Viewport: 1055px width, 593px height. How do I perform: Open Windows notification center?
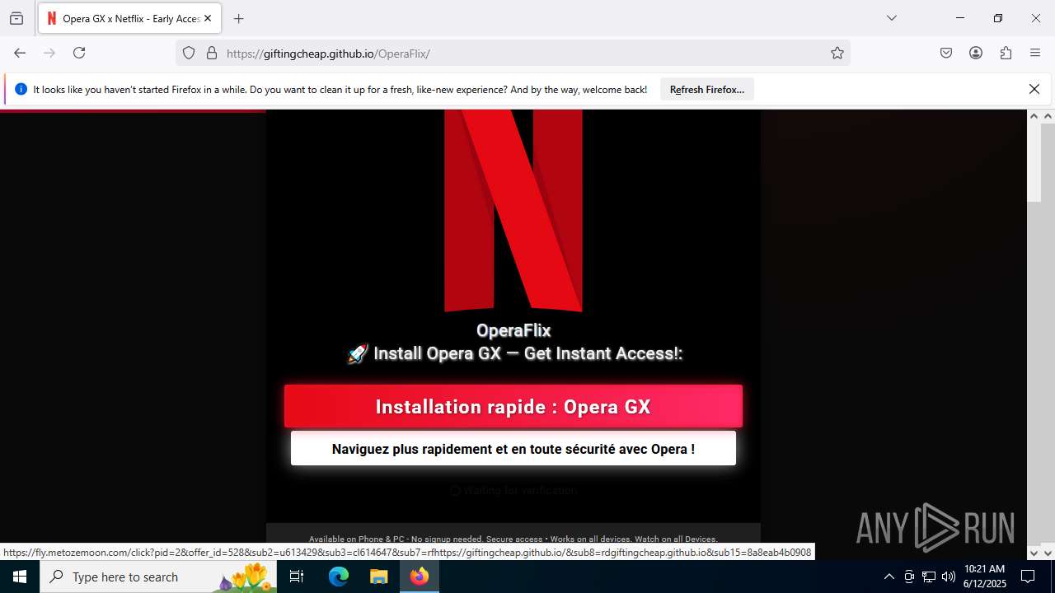click(x=1029, y=577)
